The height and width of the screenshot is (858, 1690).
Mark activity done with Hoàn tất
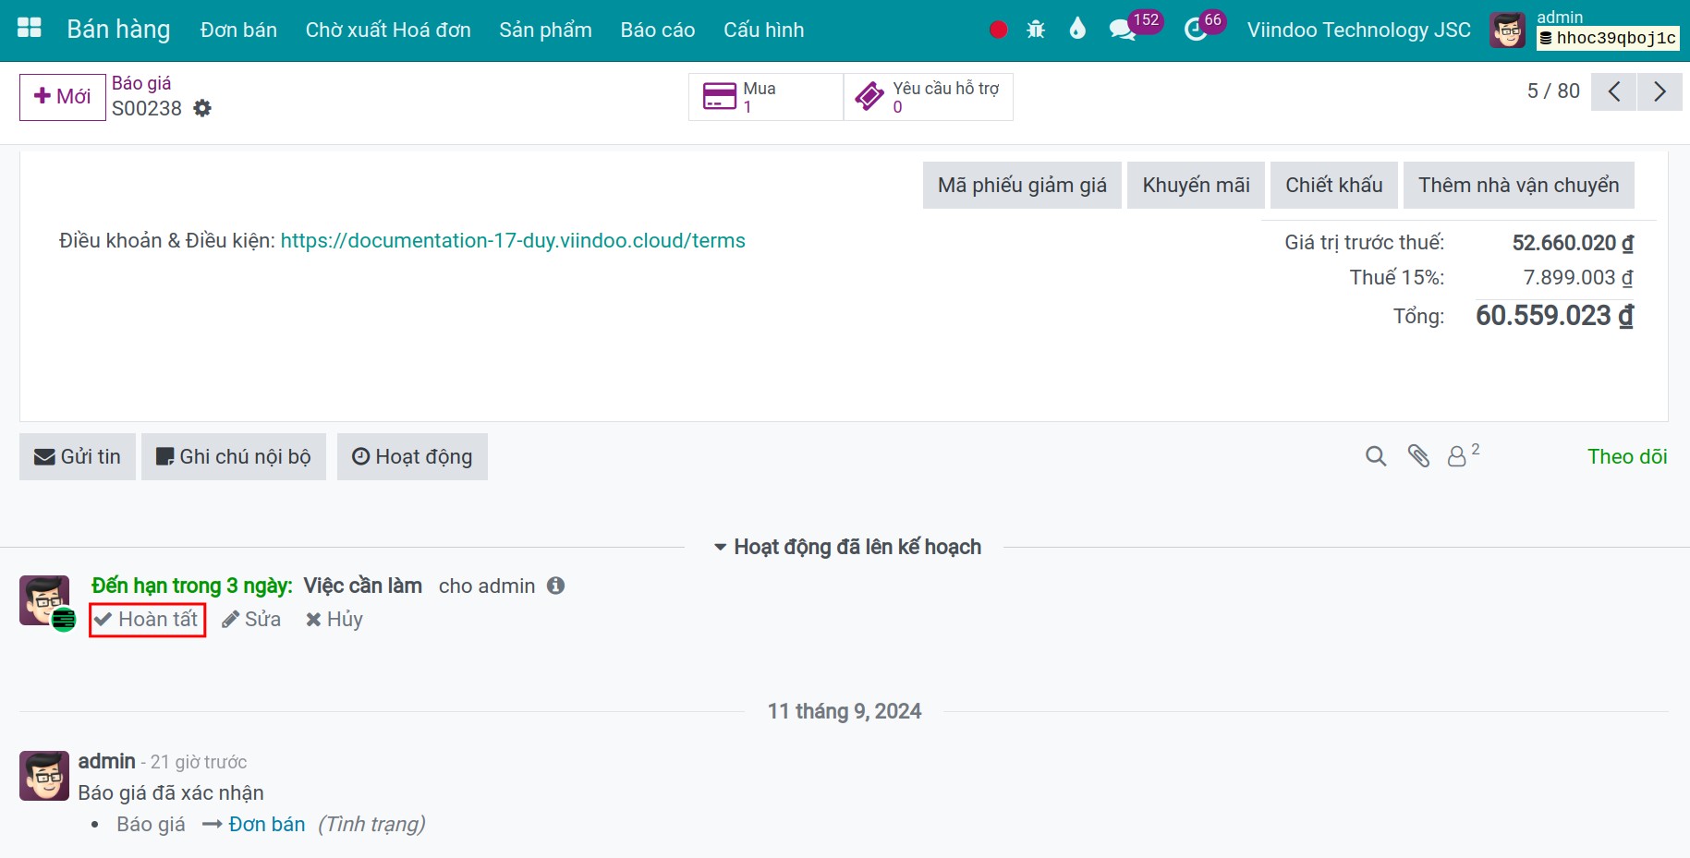coord(147,619)
